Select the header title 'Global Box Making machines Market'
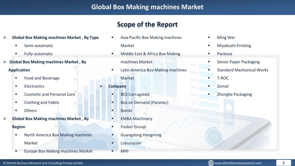The image size is (295, 166). pos(147,7)
